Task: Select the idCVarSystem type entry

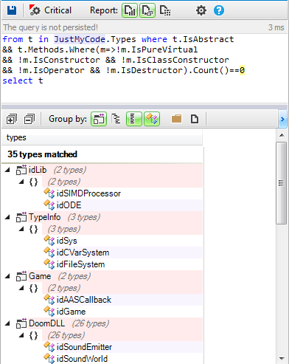Action: [x=83, y=253]
